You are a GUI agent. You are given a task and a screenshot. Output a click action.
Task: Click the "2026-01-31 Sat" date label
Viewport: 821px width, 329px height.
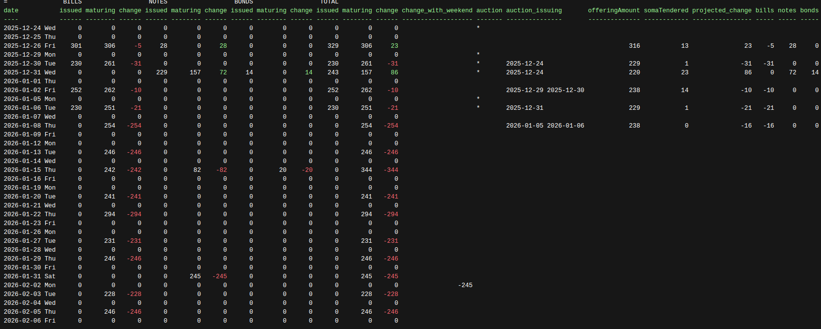(30, 276)
